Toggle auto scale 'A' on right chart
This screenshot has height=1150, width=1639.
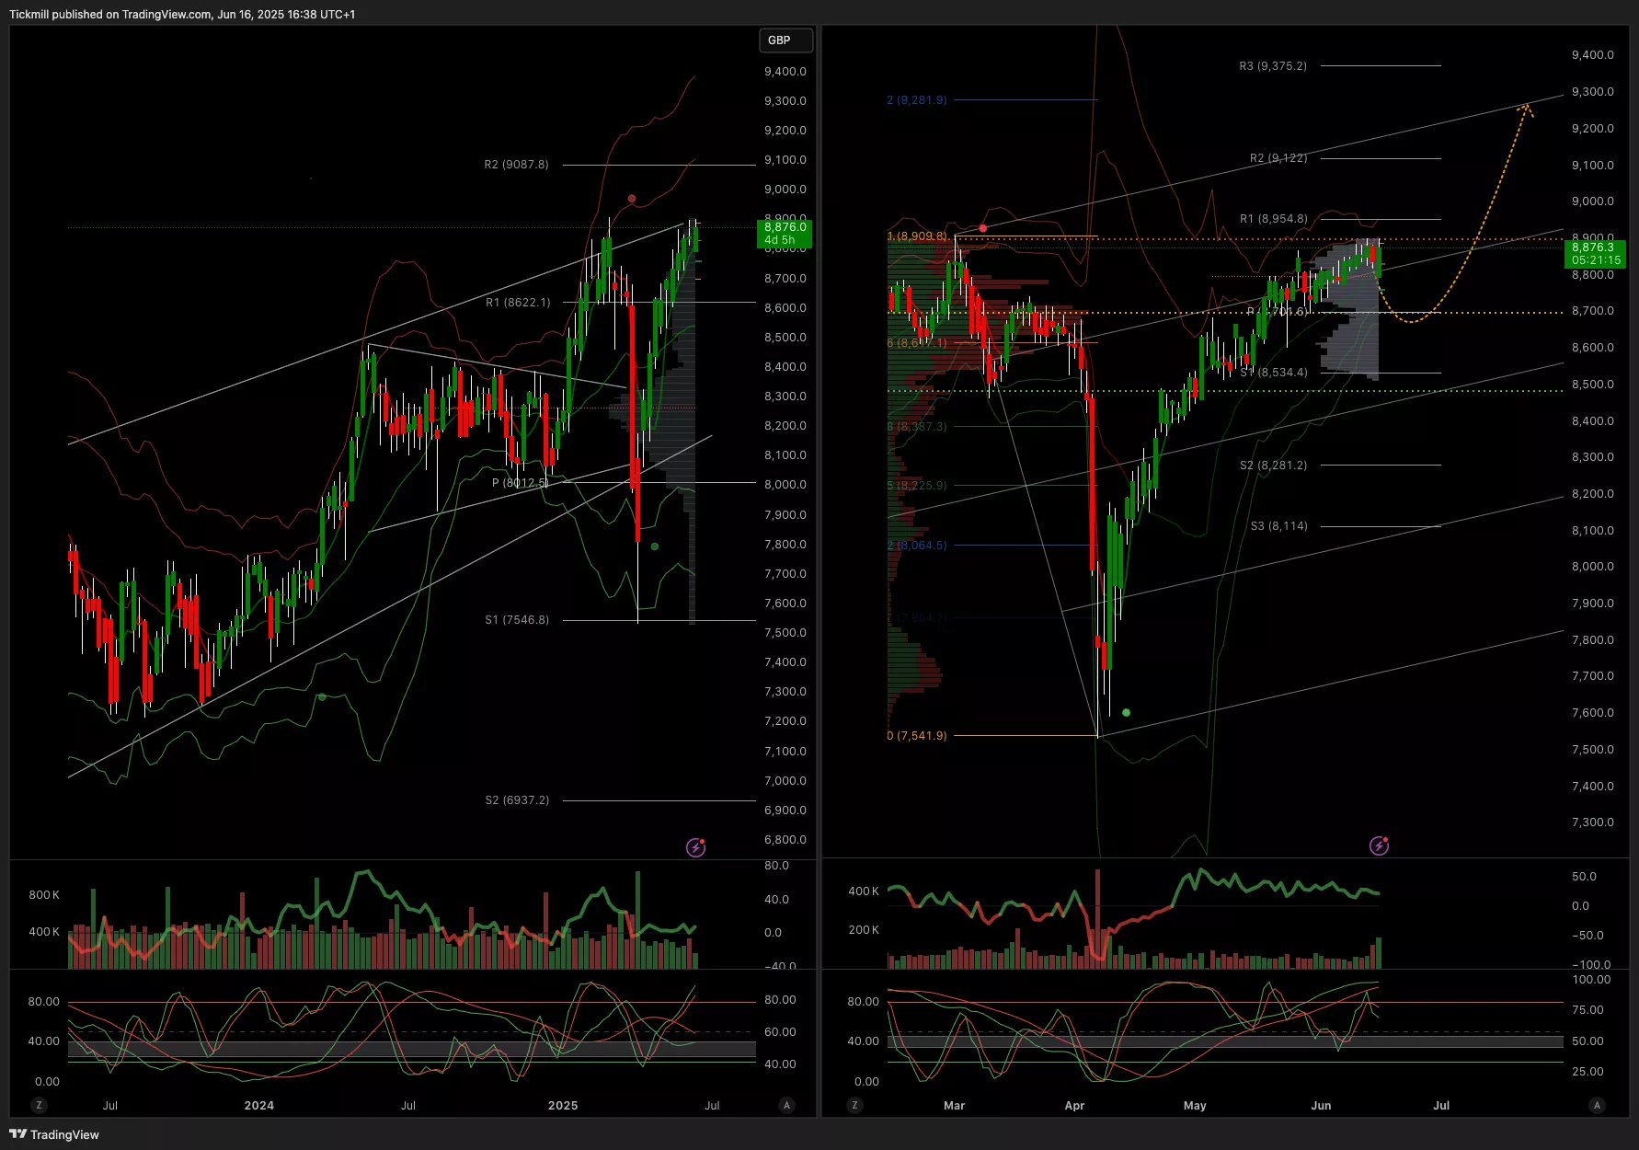pos(1597,1105)
